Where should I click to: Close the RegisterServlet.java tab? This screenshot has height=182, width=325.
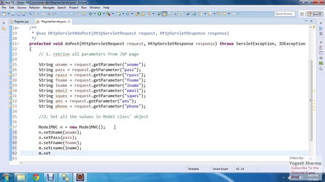69,21
